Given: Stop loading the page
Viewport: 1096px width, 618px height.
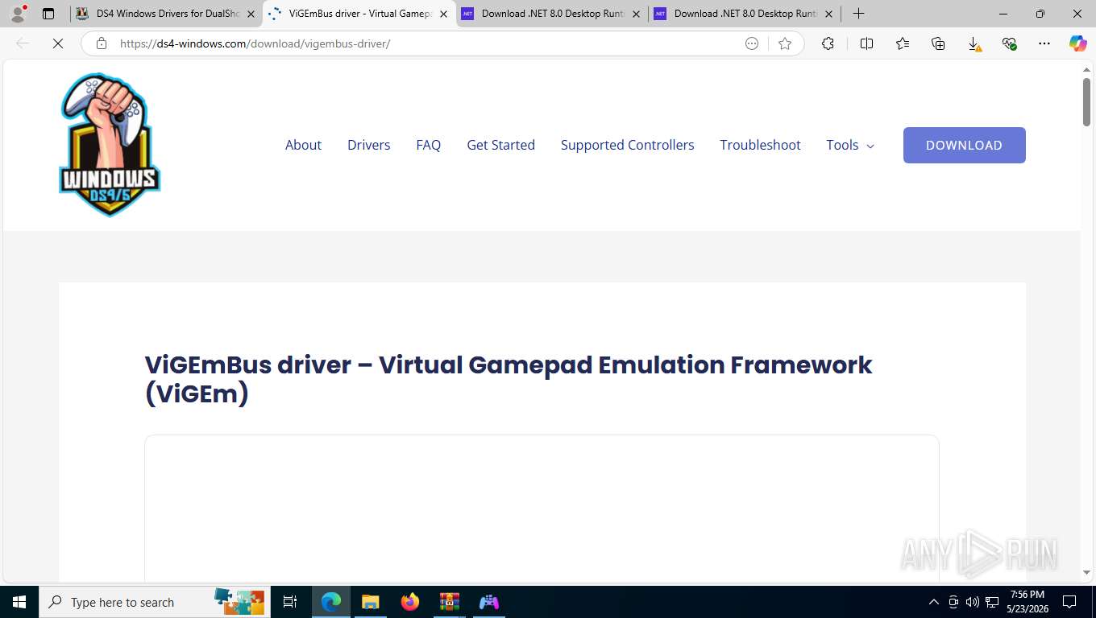Looking at the screenshot, I should (58, 43).
